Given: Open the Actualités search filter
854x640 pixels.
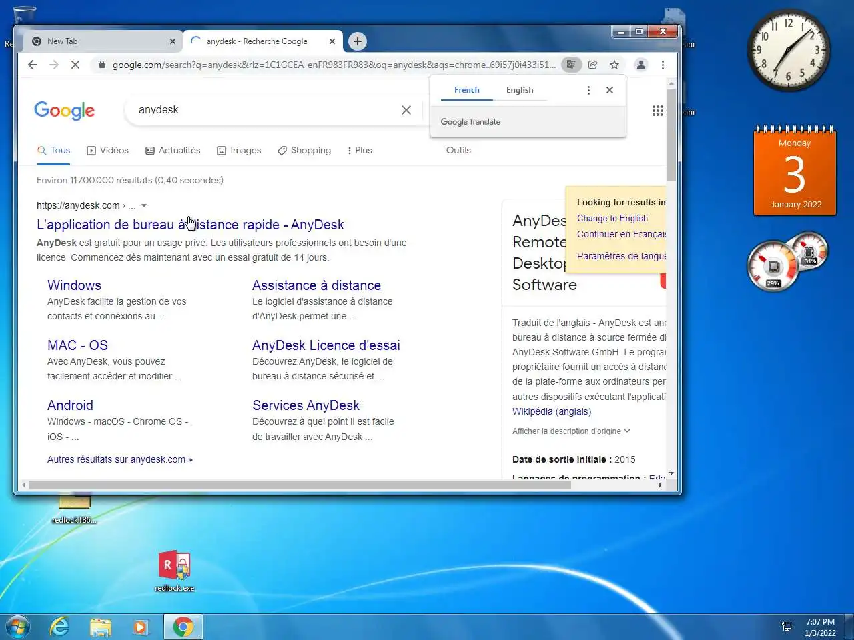Looking at the screenshot, I should 173,151.
